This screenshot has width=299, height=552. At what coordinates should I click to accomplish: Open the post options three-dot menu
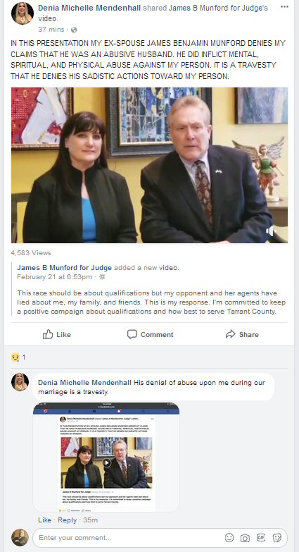284,7
